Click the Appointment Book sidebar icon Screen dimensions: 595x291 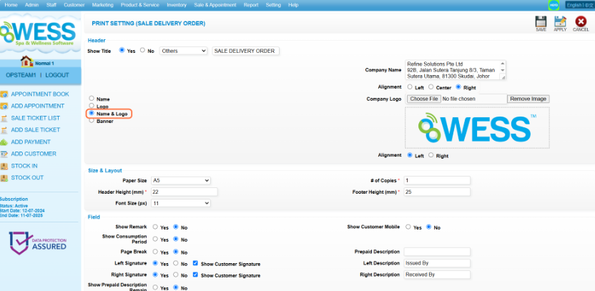click(5, 94)
